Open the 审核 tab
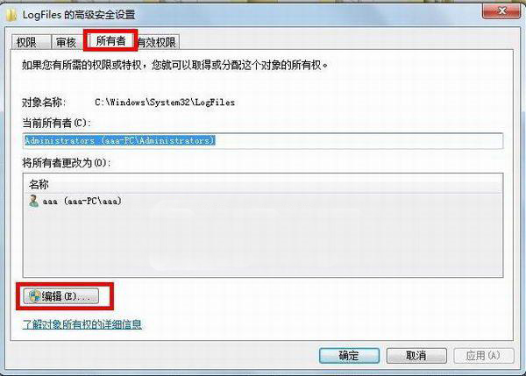 tap(67, 42)
